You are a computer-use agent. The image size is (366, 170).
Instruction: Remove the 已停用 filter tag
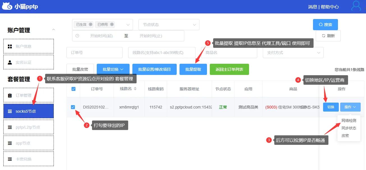pos(112,25)
